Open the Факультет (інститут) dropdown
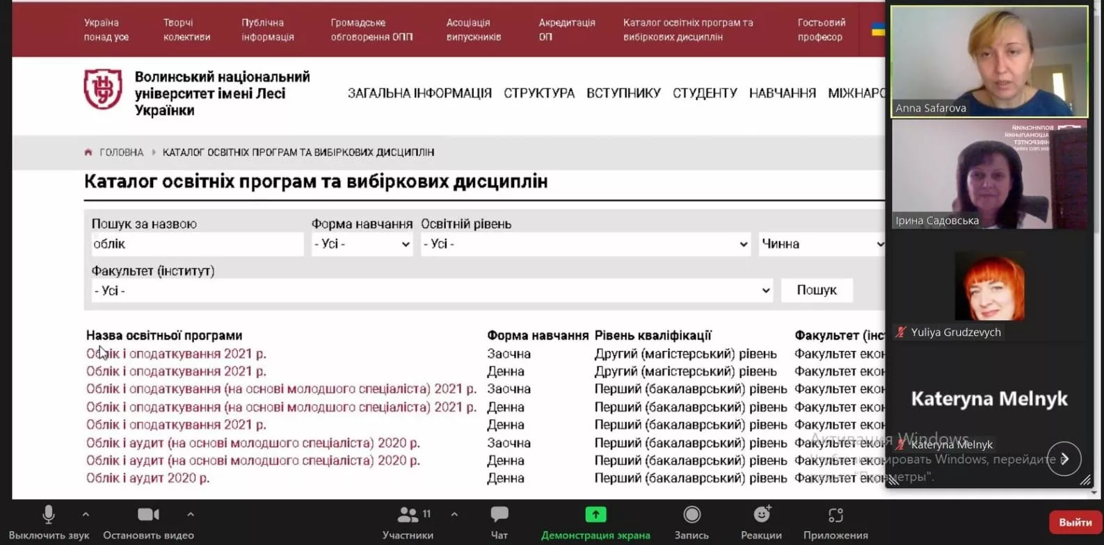Viewport: 1104px width, 545px height. click(432, 291)
